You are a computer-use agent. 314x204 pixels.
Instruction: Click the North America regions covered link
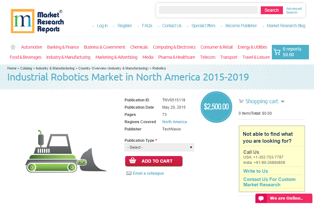pos(174,122)
